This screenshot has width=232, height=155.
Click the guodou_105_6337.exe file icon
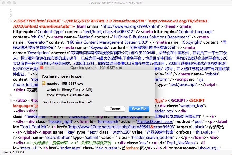(44, 83)
